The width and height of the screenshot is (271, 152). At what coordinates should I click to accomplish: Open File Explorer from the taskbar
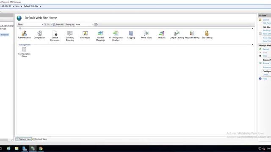[17, 149]
